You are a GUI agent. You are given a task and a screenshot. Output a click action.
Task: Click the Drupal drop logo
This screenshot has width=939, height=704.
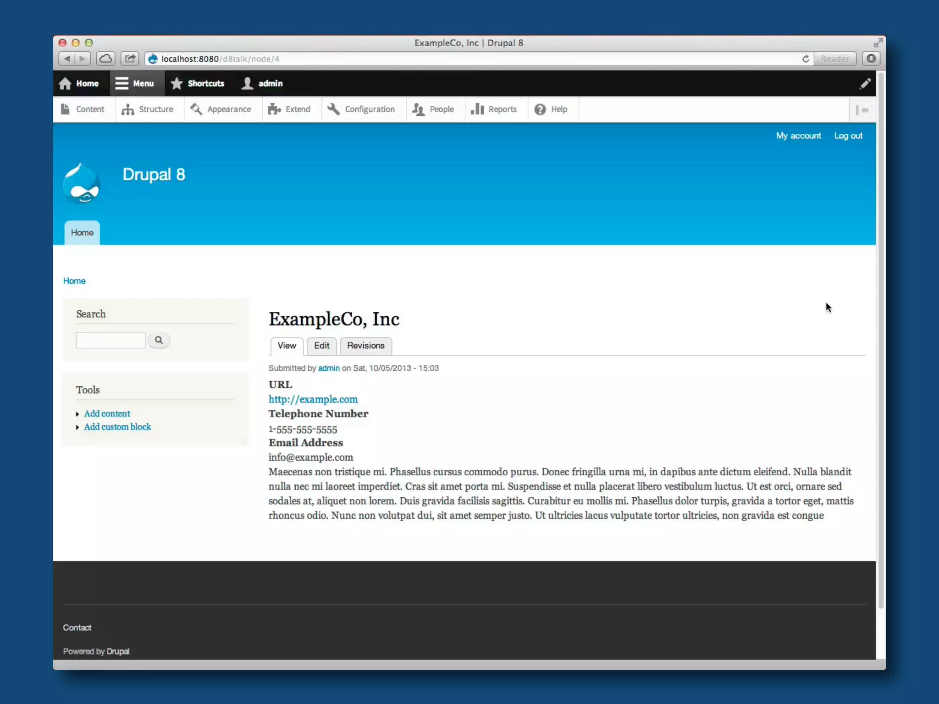coord(82,184)
